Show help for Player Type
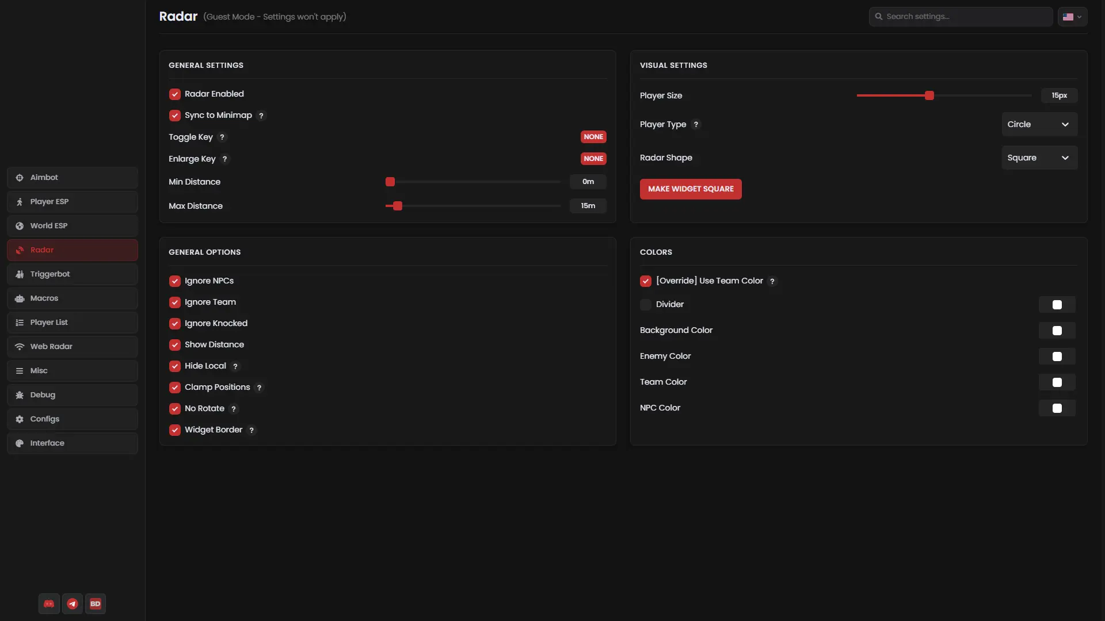Viewport: 1105px width, 621px height. click(696, 125)
